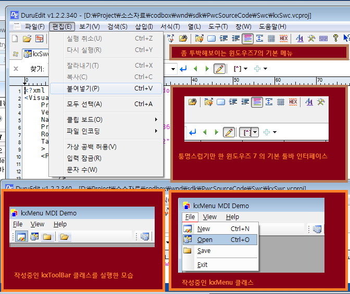Open the 창(W) menu
350x294 pixels.
tap(243, 27)
